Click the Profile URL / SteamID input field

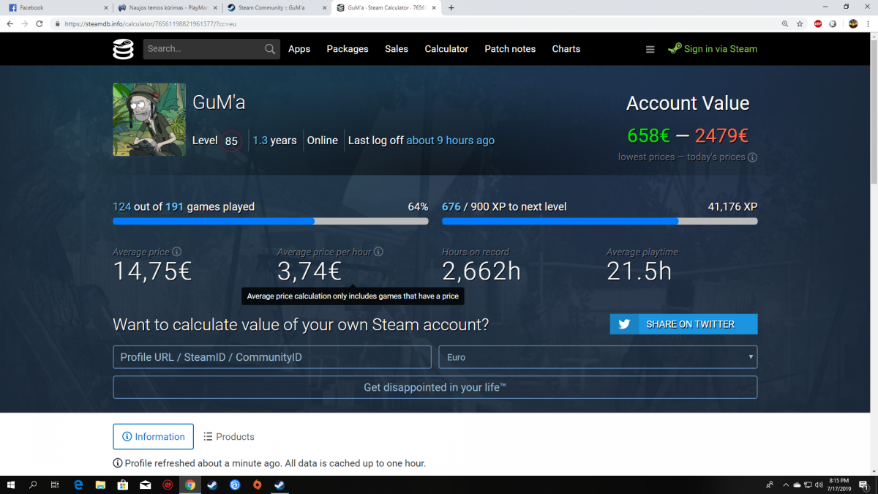[272, 357]
